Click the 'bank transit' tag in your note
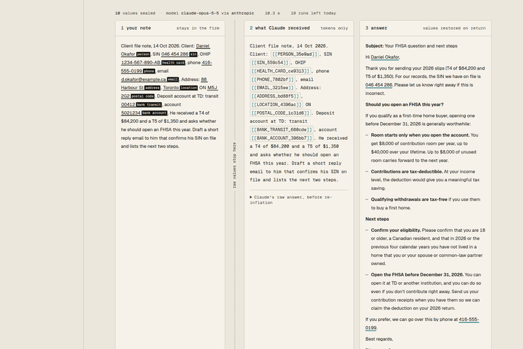Viewport: 523px width, 349px height. pyautogui.click(x=149, y=105)
